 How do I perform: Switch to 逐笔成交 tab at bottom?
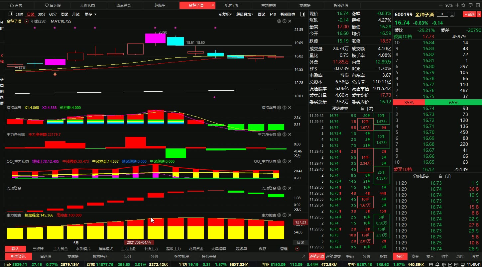click(333, 256)
